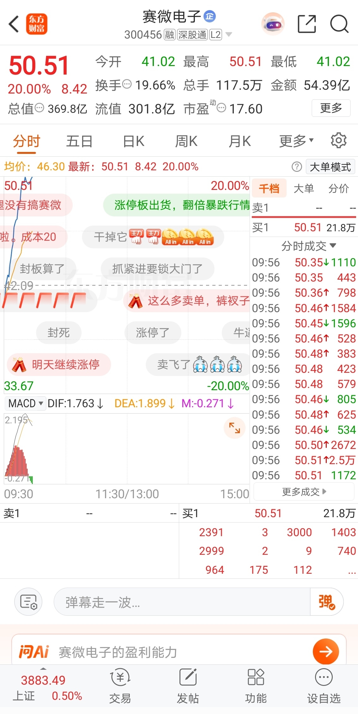This screenshot has width=358, height=714.
Task: Tap the 封板算了 bullet comment
Action: point(42,269)
